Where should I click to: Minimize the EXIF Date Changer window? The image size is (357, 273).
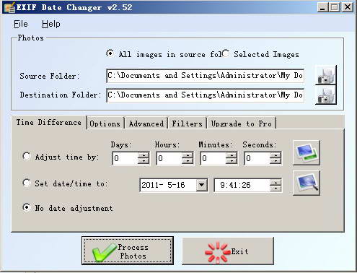point(322,7)
